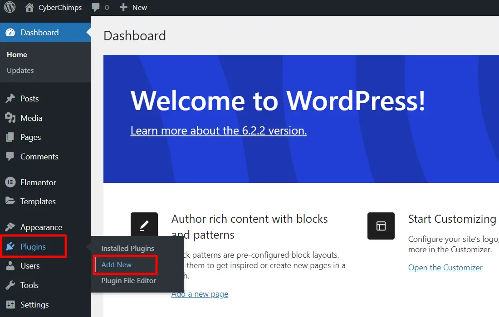
Task: Open the Pages menu label
Action: click(x=30, y=137)
